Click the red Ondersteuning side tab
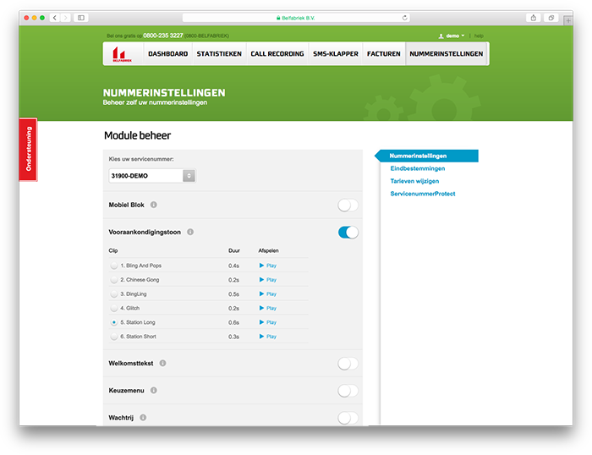Screen dimensions: 592x455 (28, 149)
